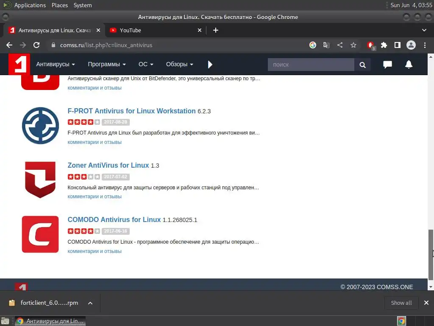This screenshot has height=326, width=434.
Task: Click the site search input field
Action: pos(311,65)
